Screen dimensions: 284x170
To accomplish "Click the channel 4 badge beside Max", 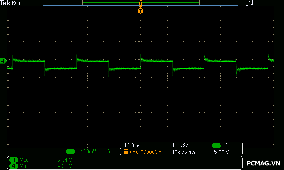I will [x=13, y=160].
